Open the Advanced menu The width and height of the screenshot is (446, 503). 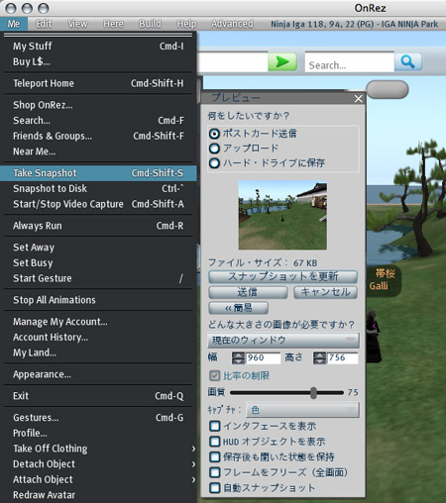coord(232,24)
